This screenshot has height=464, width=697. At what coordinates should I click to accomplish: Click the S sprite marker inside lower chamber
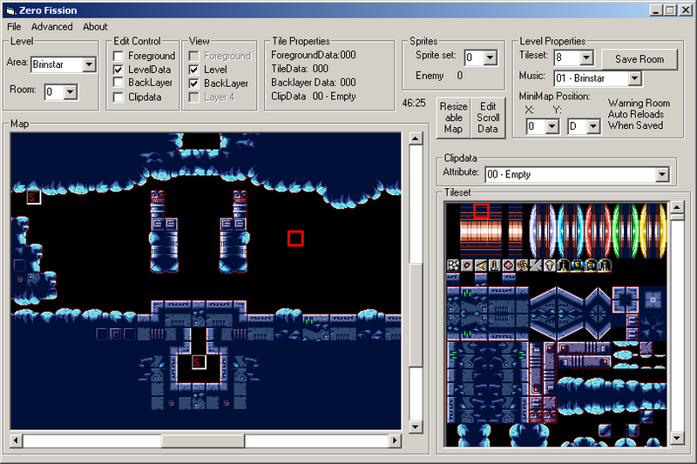click(x=199, y=362)
